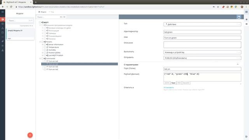Click the logout icon at bottom right
Image resolution: width=249 pixels, height=140 pixels.
click(x=246, y=136)
